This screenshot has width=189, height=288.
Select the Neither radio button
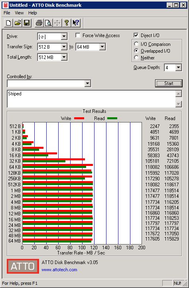[136, 58]
